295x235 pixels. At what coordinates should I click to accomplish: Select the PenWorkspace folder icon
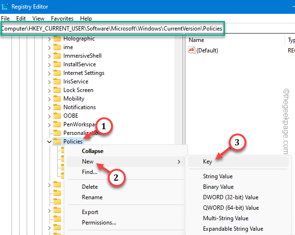pyautogui.click(x=57, y=124)
